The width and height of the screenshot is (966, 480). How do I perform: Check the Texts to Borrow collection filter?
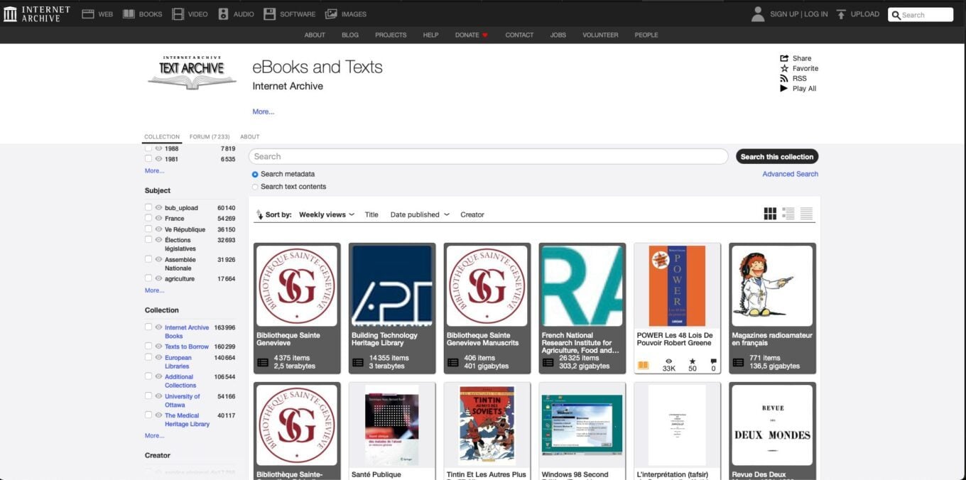148,347
